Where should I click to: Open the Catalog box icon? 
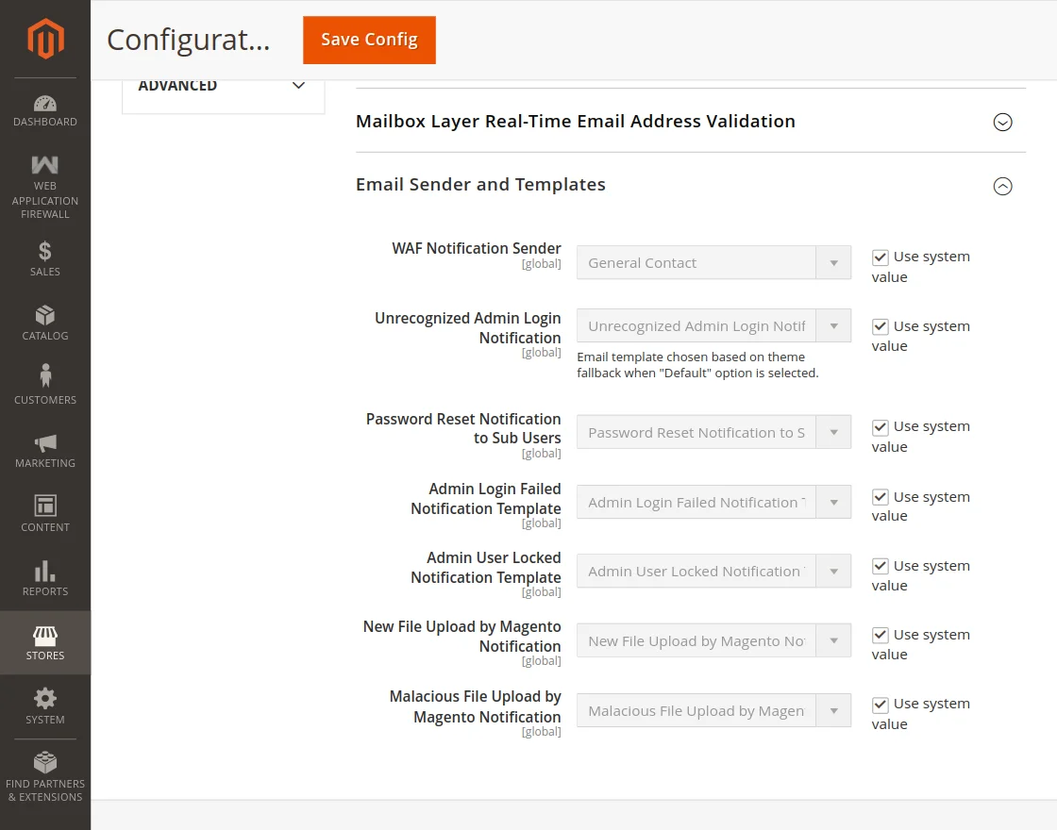click(45, 315)
